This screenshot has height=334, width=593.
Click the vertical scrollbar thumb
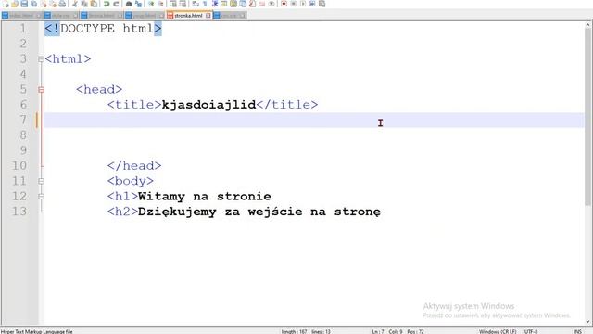[587, 118]
